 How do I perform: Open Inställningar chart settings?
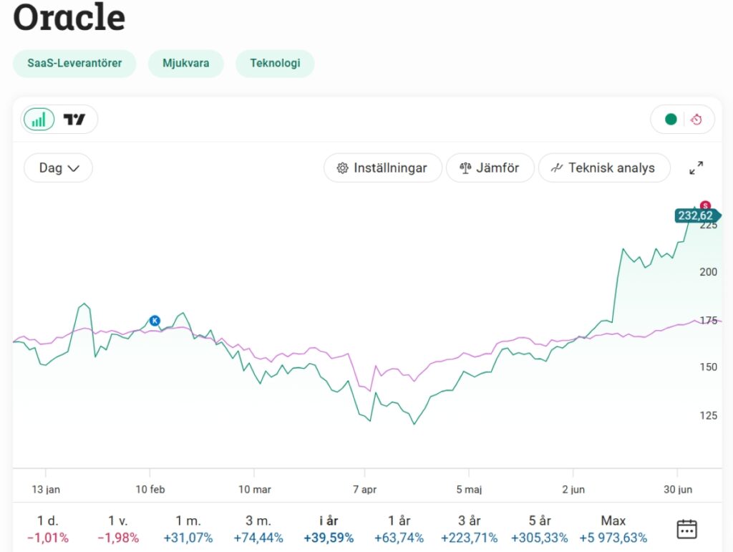(382, 168)
